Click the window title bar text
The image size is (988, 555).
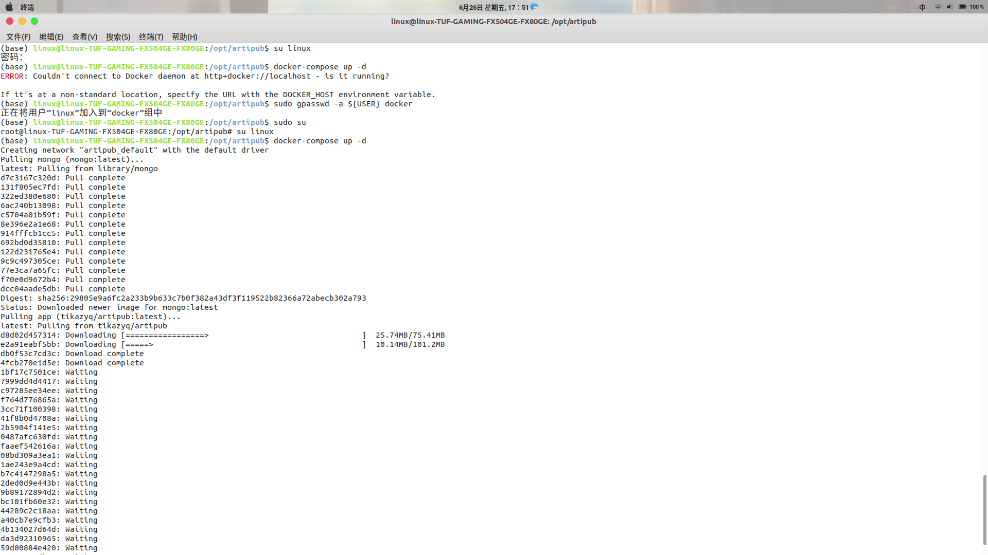click(493, 22)
